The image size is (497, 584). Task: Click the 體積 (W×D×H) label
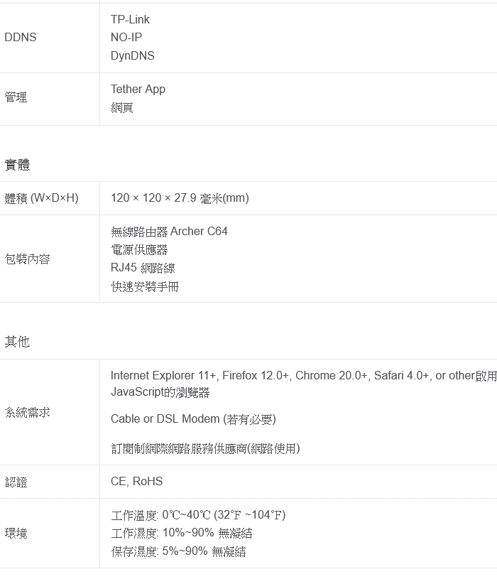pos(41,198)
